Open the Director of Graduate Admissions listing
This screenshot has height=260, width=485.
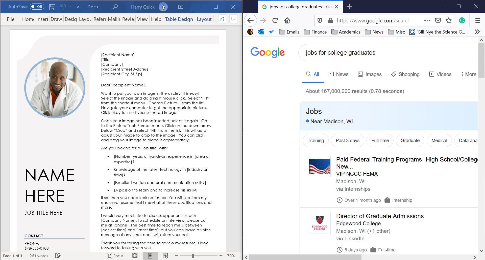(380, 216)
